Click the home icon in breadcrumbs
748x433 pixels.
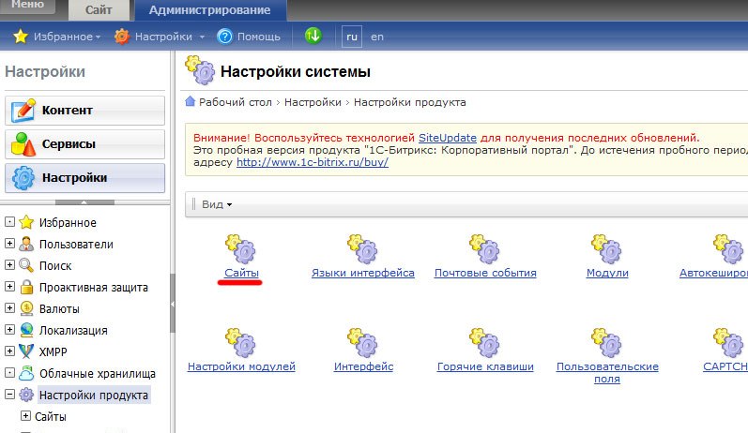pyautogui.click(x=191, y=101)
